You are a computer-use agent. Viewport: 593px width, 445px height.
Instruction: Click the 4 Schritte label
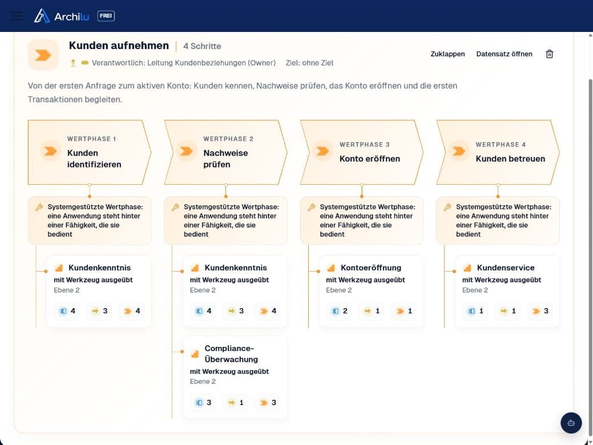pyautogui.click(x=202, y=46)
